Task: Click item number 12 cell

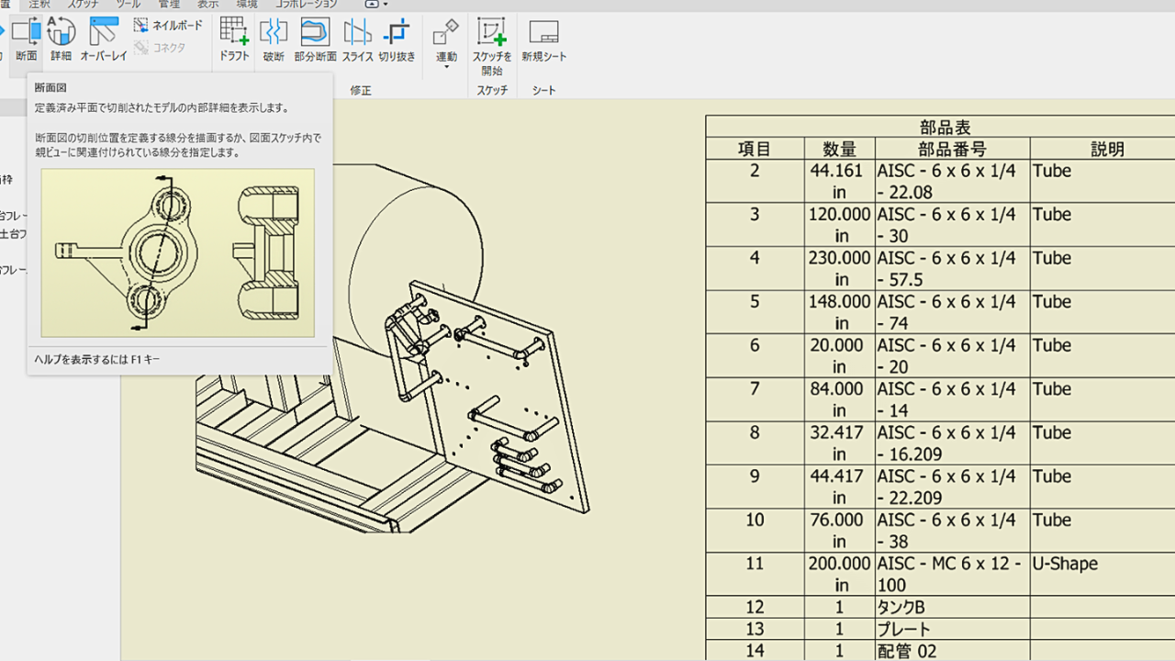Action: pos(755,607)
